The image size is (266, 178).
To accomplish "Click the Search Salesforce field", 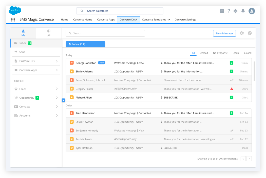I will [x=120, y=11].
